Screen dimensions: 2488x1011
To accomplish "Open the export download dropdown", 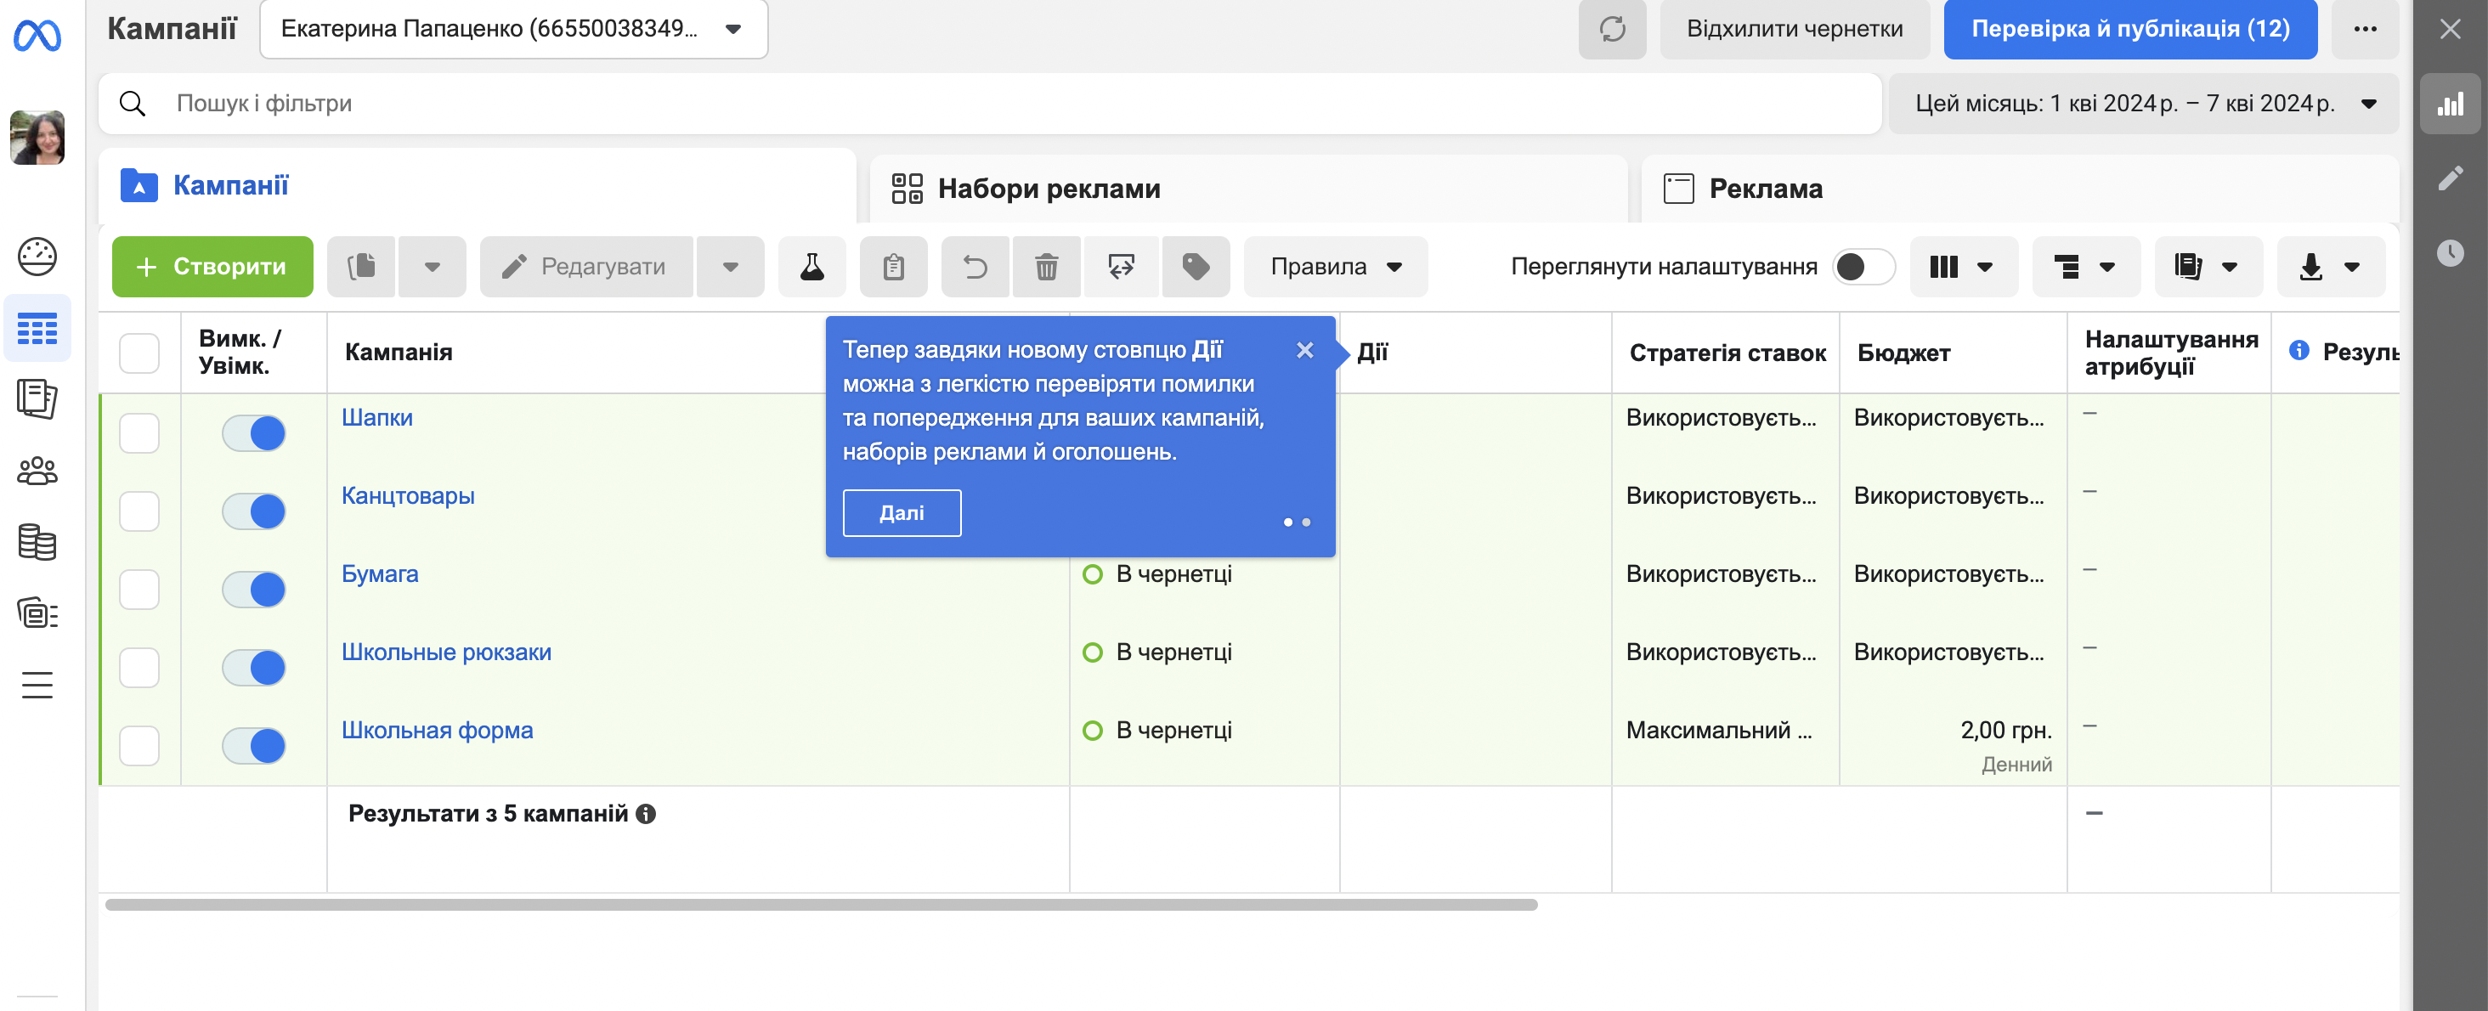I will [x=2331, y=267].
